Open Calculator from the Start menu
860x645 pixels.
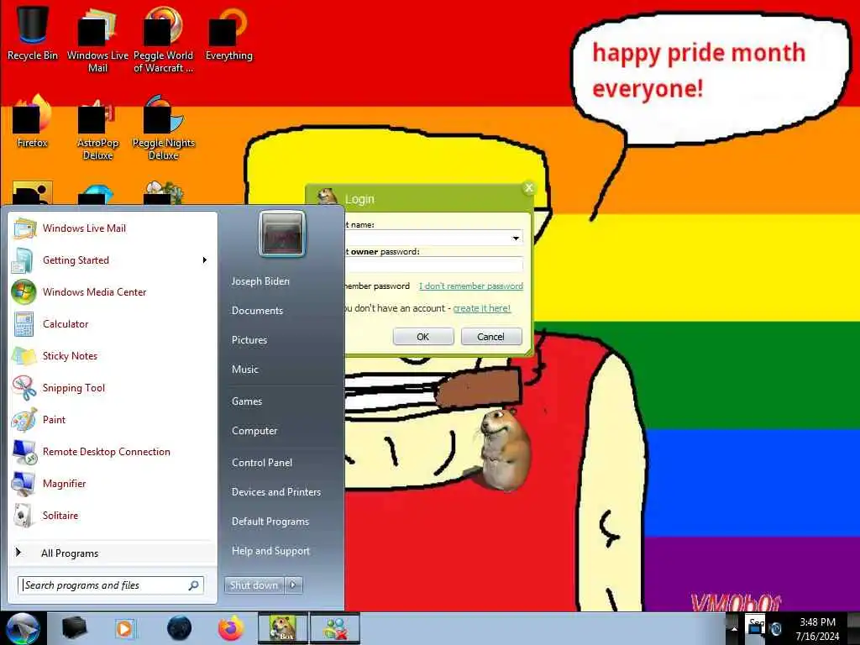tap(112, 323)
